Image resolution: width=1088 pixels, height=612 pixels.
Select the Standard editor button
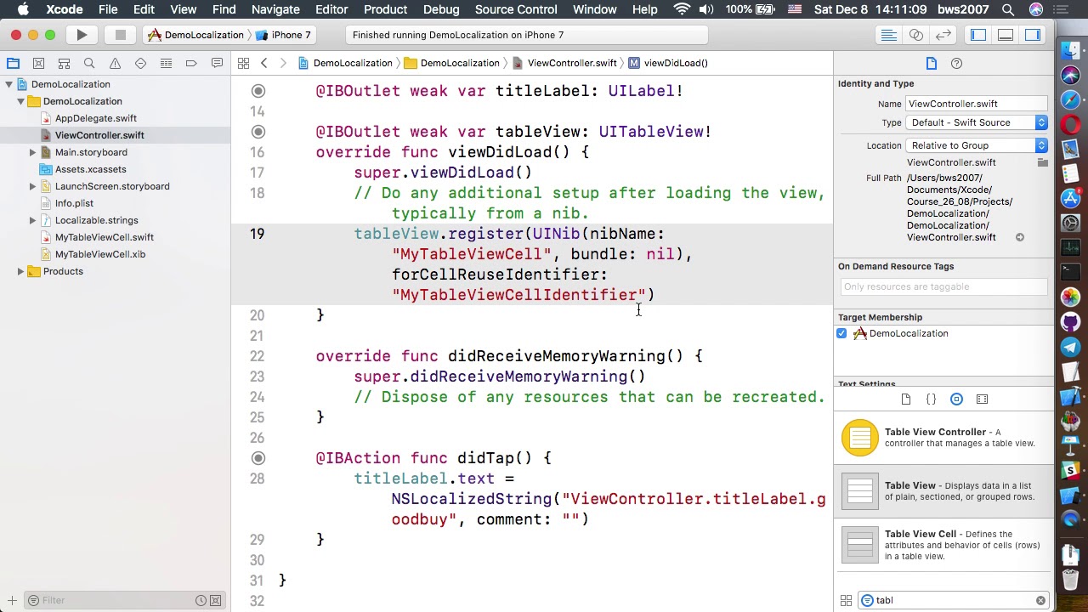click(x=888, y=35)
